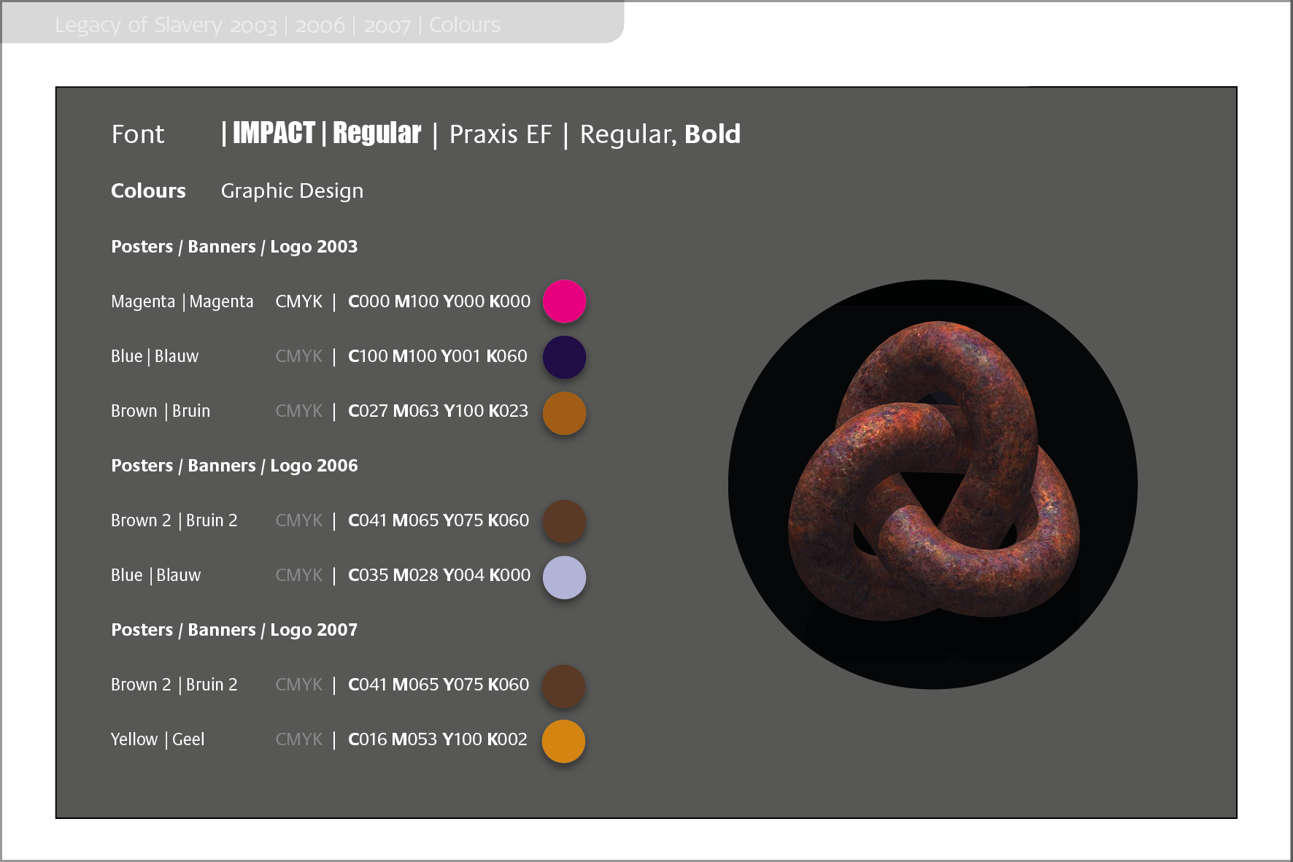
Task: Click the 'Font' label
Action: click(138, 134)
